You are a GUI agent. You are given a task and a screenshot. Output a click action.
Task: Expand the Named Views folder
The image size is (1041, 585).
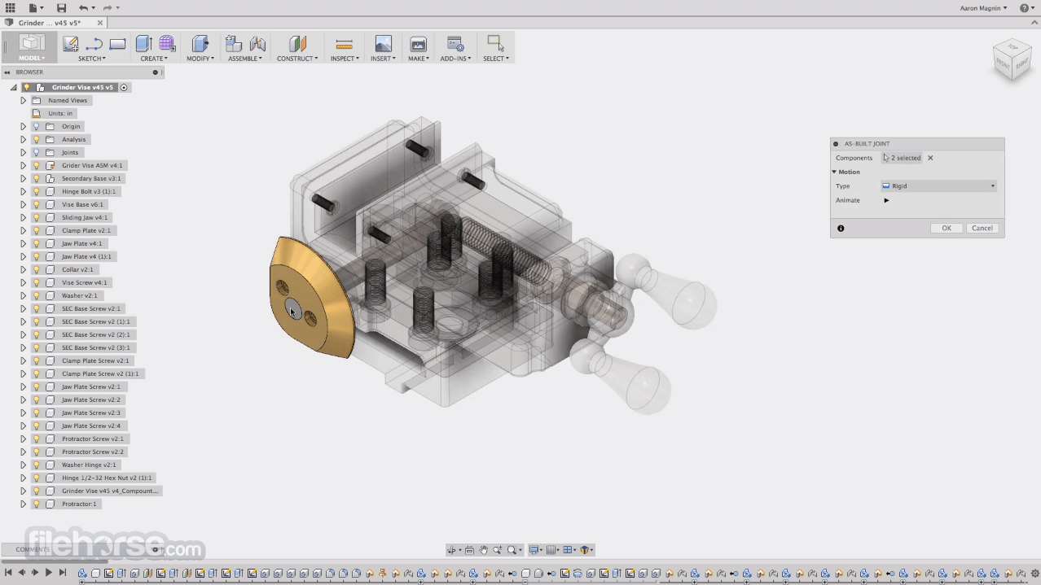point(23,100)
